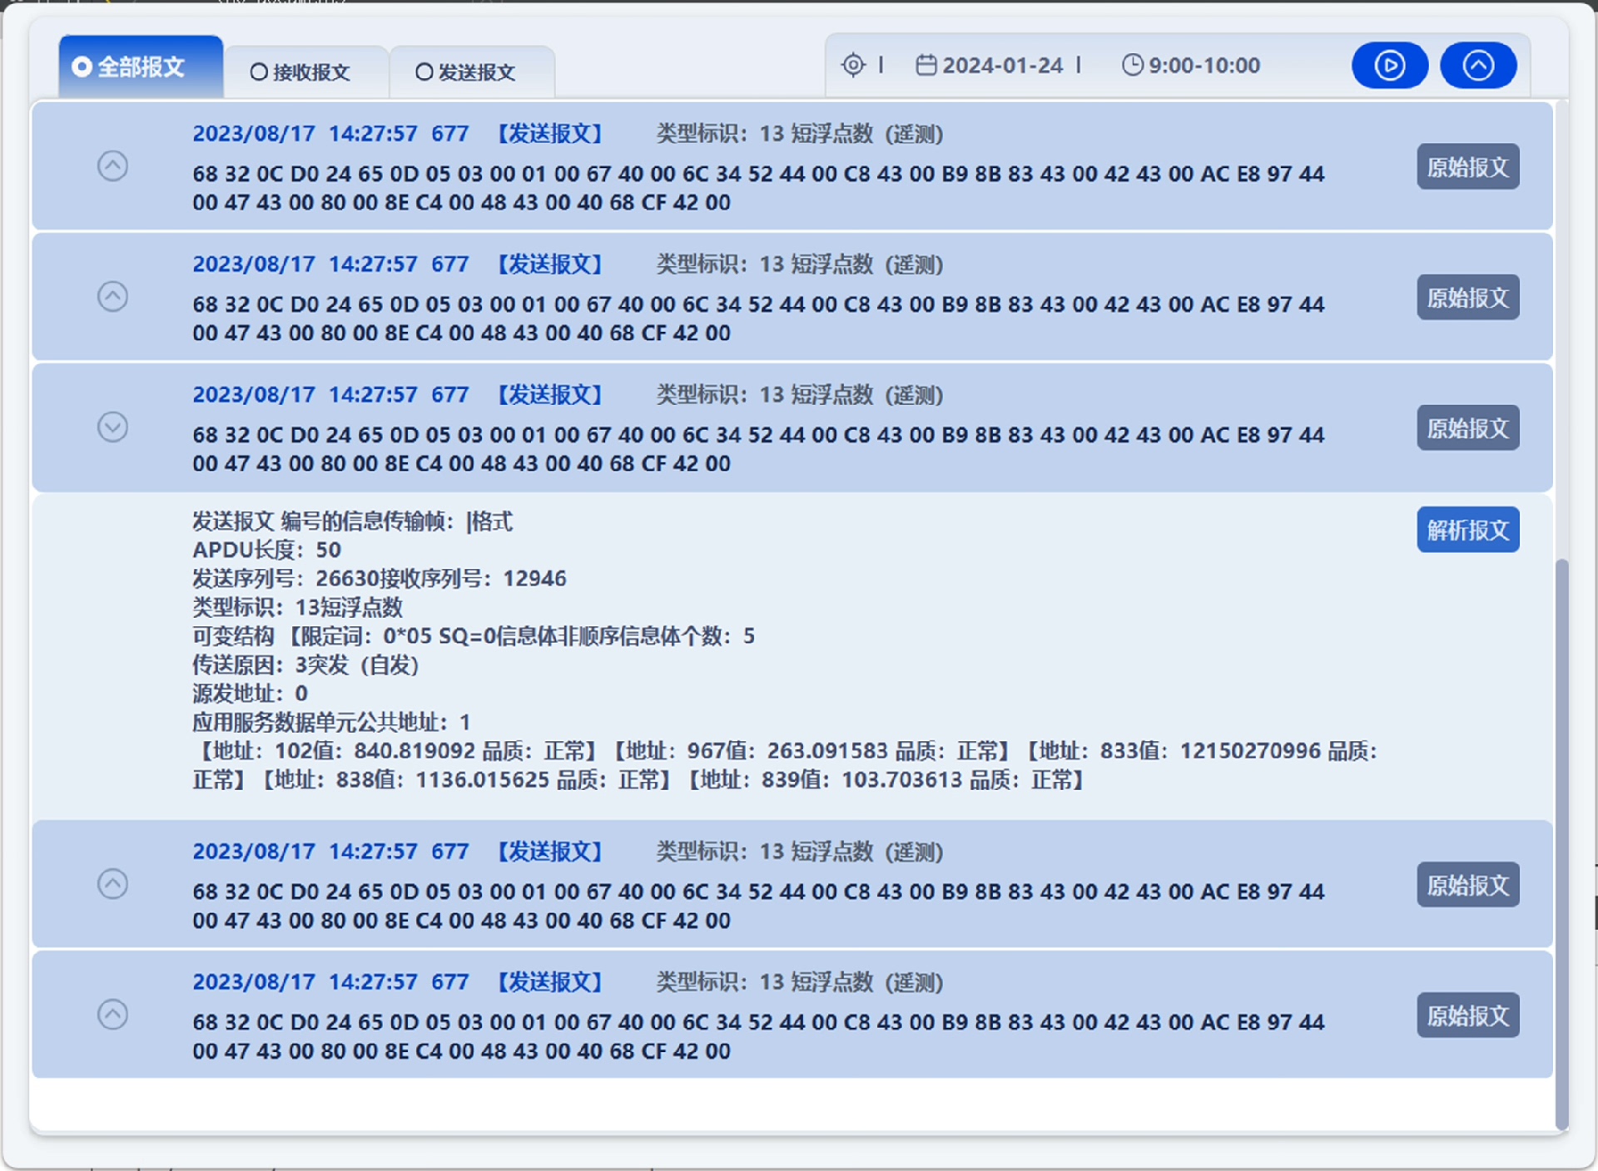1598x1171 pixels.
Task: Expand the chevron of the row below parsed details
Action: point(112,883)
